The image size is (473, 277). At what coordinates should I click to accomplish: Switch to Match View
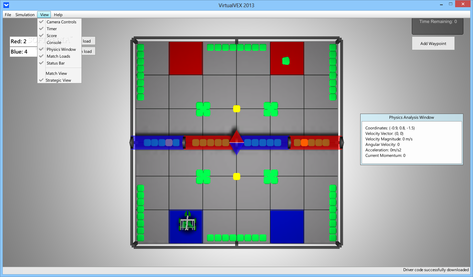[x=59, y=73]
